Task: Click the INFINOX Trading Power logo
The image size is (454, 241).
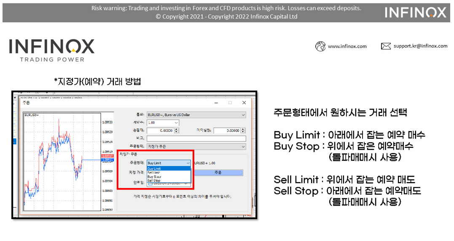Action: point(52,50)
